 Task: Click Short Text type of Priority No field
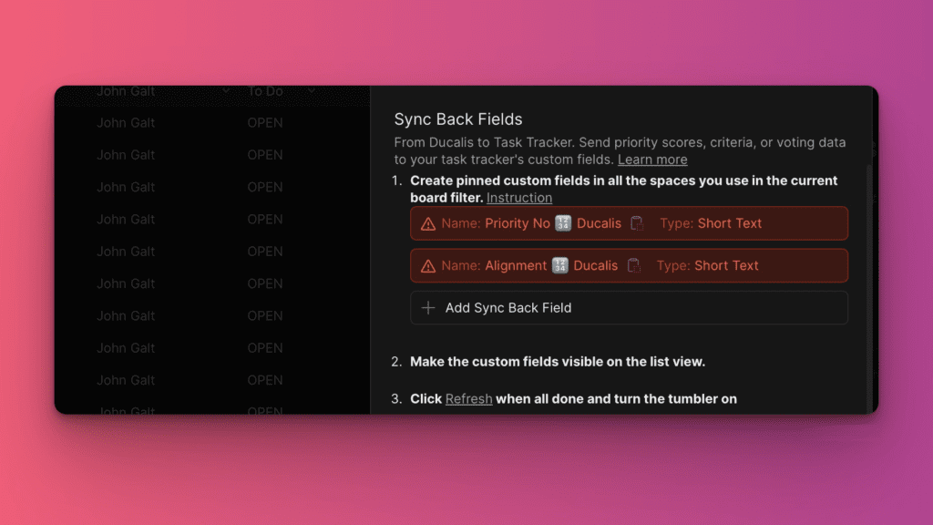pyautogui.click(x=730, y=223)
